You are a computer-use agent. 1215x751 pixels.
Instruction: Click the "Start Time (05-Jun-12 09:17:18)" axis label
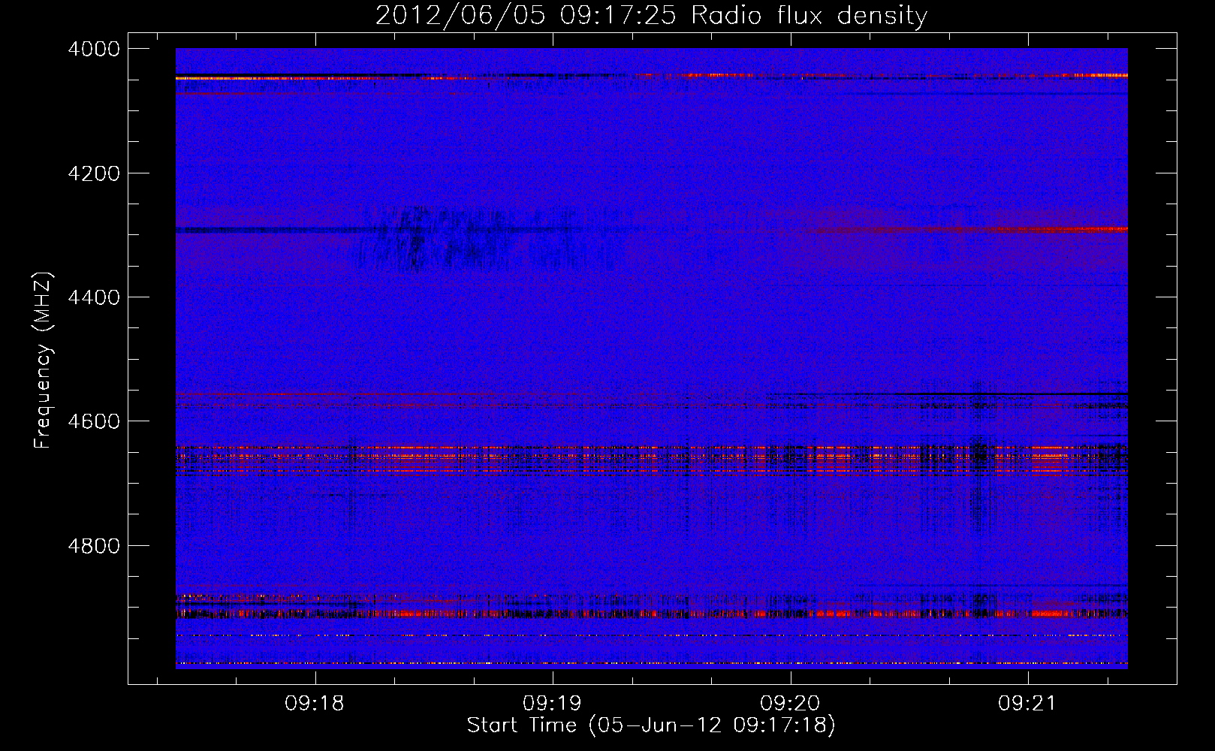[x=651, y=725]
